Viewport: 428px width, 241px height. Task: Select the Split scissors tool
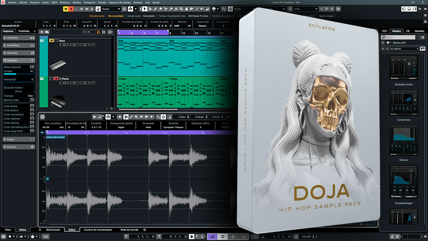pyautogui.click(x=166, y=9)
